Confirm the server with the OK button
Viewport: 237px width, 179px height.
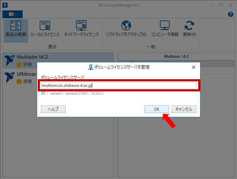[x=157, y=109]
